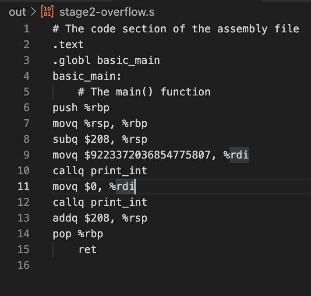Click the breadcrumb chevron separator after 'out'
Image resolution: width=311 pixels, height=296 pixels.
[34, 12]
